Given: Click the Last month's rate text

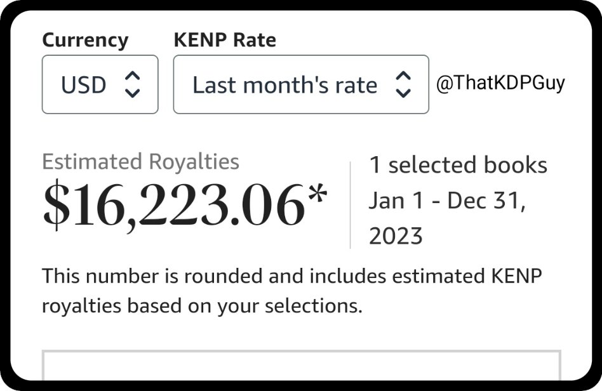Looking at the screenshot, I should tap(285, 85).
